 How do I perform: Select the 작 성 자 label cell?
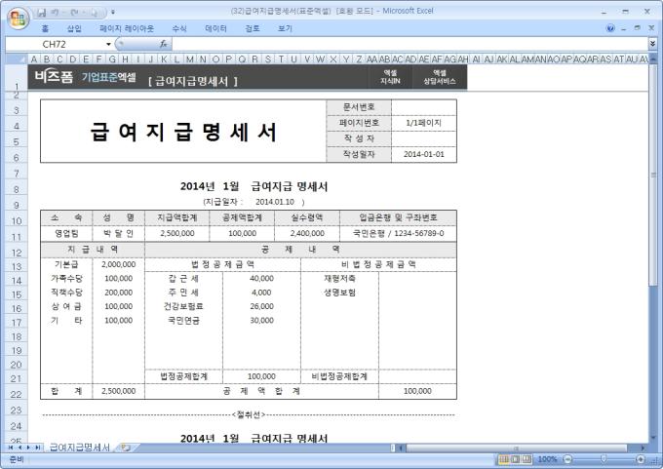click(359, 138)
